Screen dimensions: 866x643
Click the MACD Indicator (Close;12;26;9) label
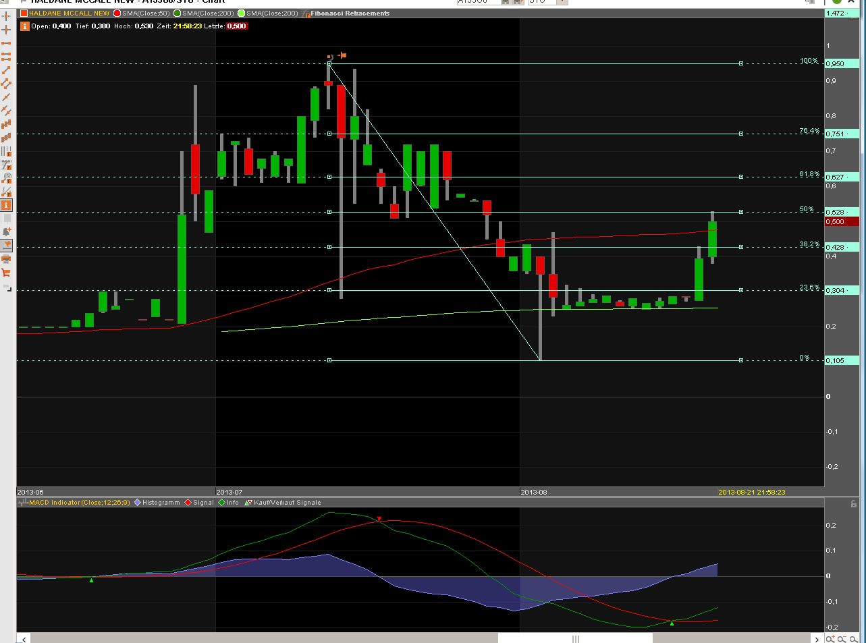(x=80, y=503)
